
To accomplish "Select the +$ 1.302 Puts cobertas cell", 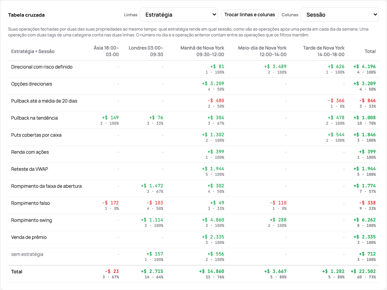I will pyautogui.click(x=213, y=135).
